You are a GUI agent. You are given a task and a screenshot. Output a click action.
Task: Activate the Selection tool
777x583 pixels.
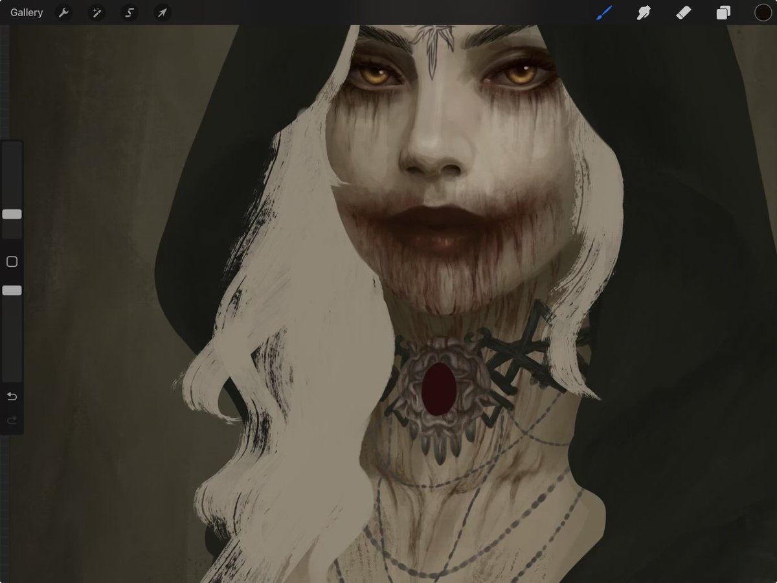[x=129, y=12]
